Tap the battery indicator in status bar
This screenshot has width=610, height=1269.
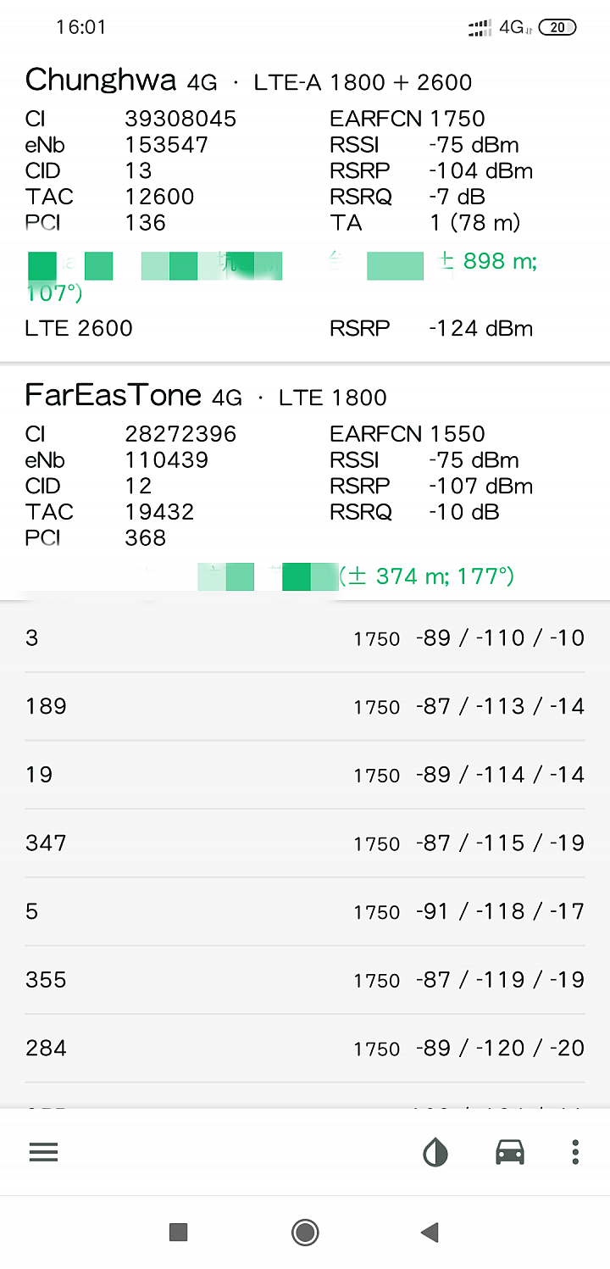[x=557, y=28]
